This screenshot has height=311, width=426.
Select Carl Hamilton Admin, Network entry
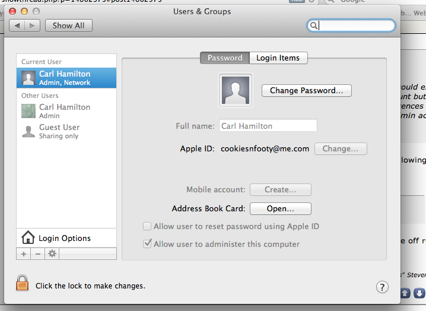point(66,78)
